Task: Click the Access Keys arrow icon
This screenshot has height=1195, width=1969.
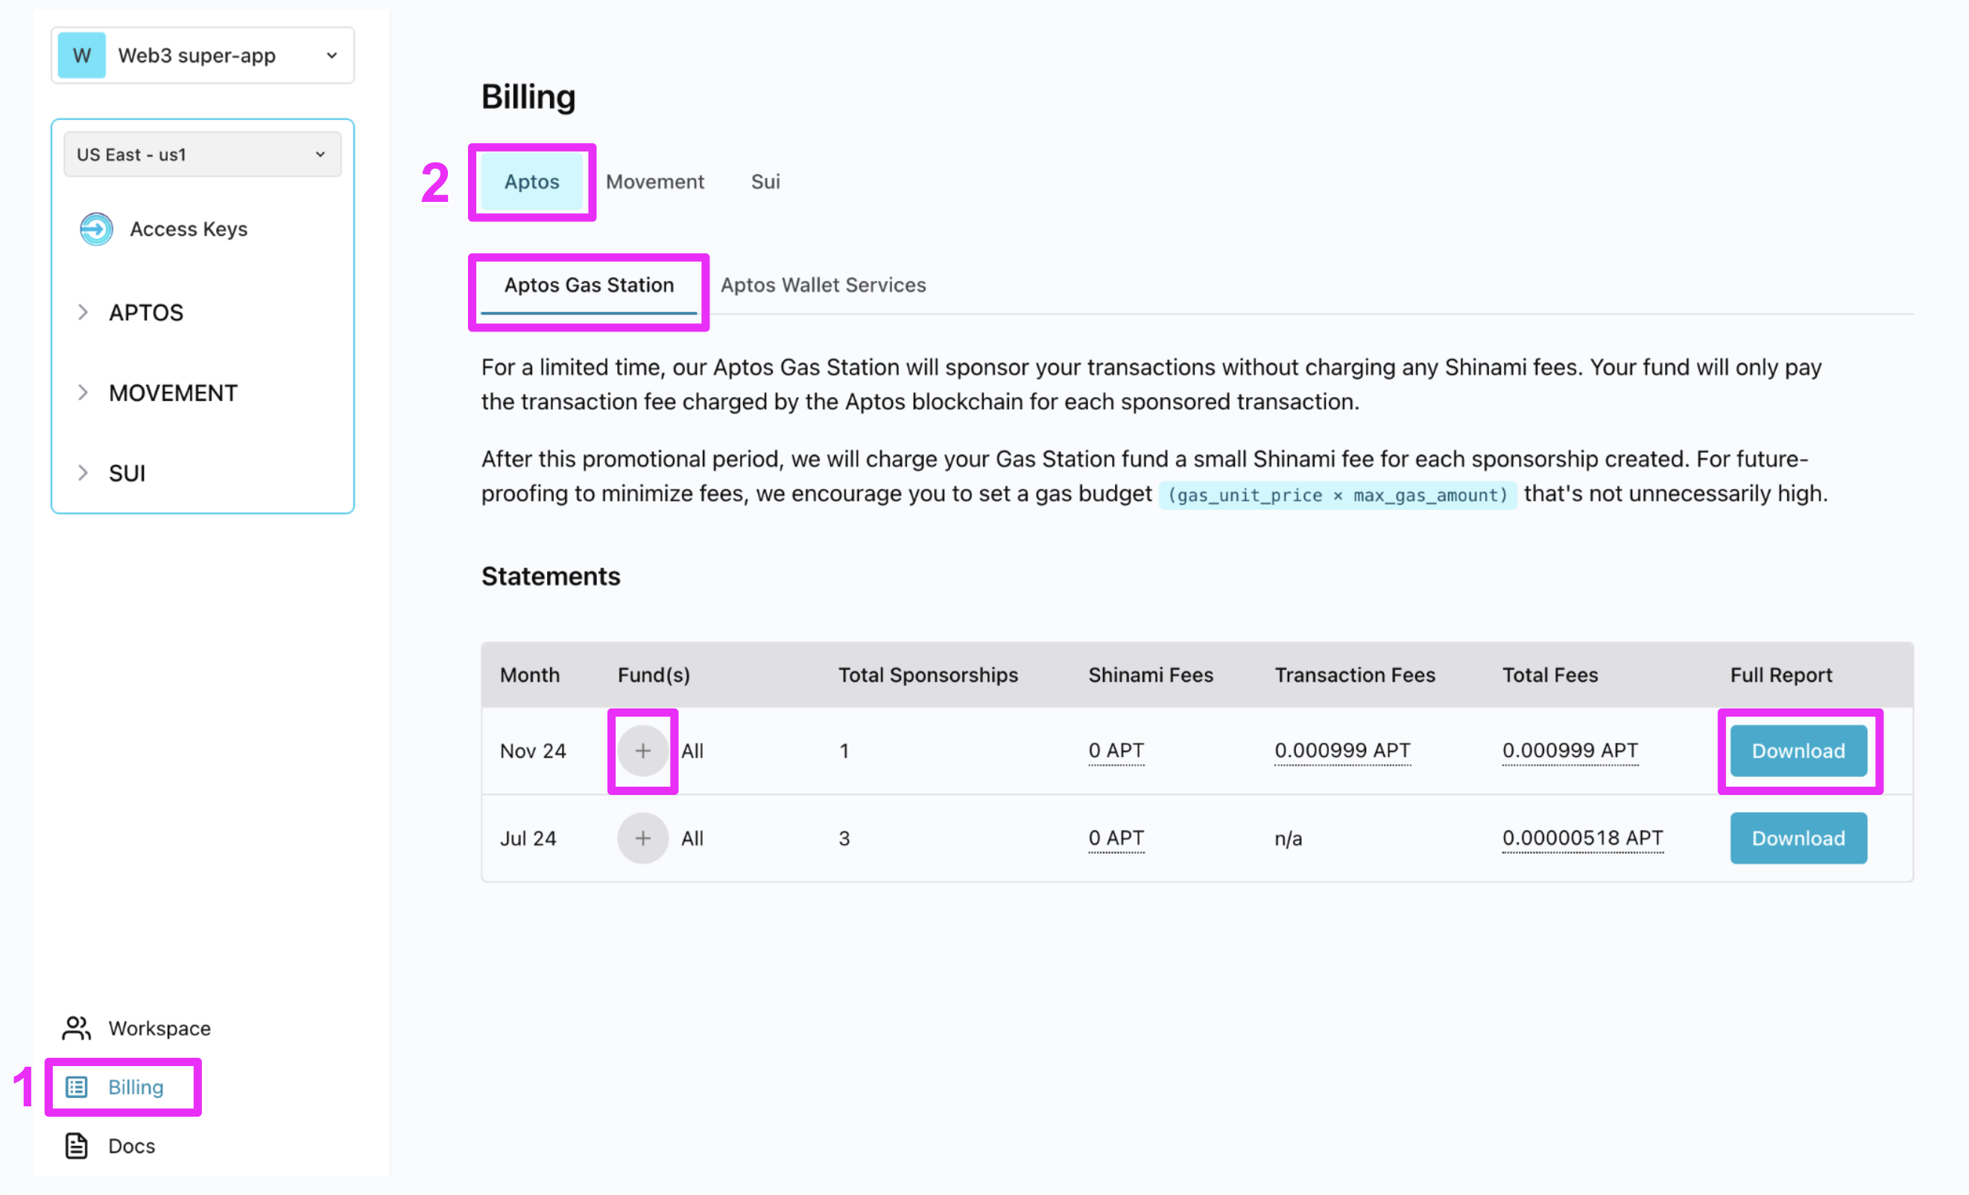Action: click(96, 229)
